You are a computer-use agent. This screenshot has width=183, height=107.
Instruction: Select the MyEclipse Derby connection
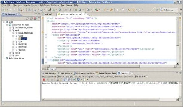tap(16, 58)
